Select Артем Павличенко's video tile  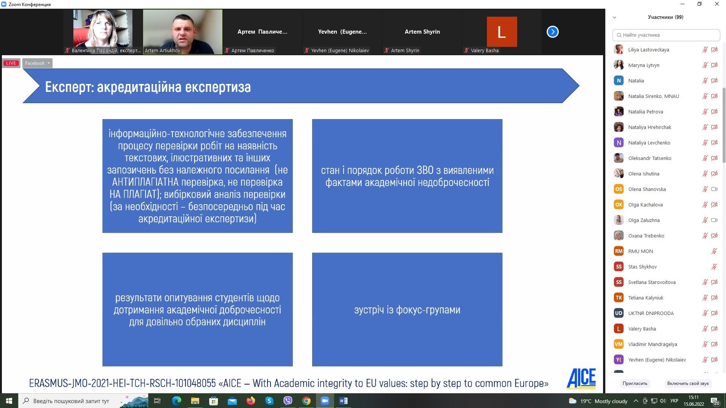point(263,32)
